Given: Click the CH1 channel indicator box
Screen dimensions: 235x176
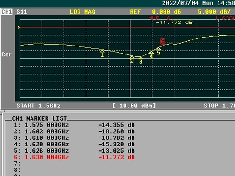Looking at the screenshot, I should [7, 12].
